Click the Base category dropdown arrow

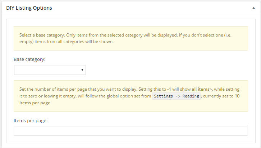click(x=82, y=70)
